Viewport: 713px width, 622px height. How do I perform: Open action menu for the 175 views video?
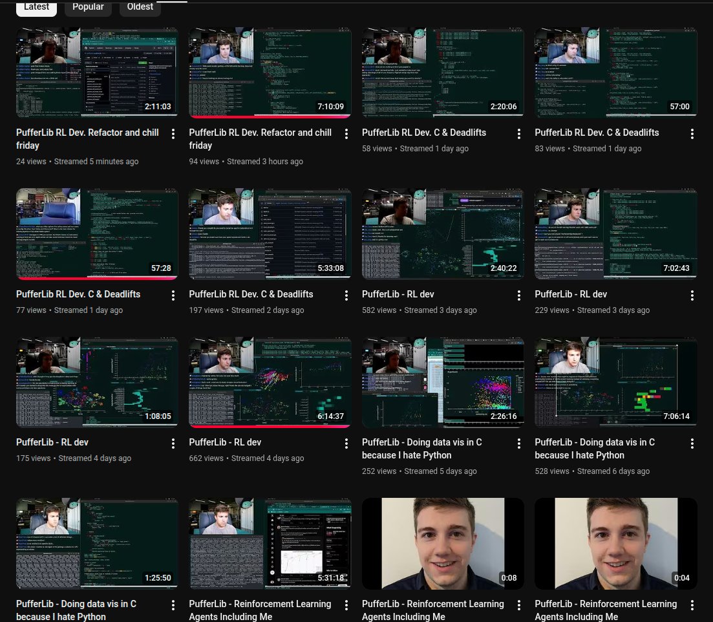click(173, 444)
